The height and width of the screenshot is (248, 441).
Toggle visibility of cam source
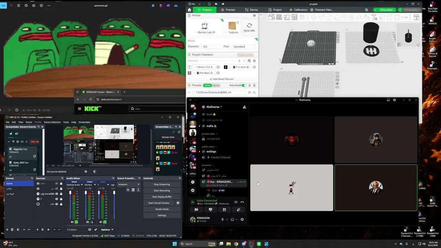57,184
